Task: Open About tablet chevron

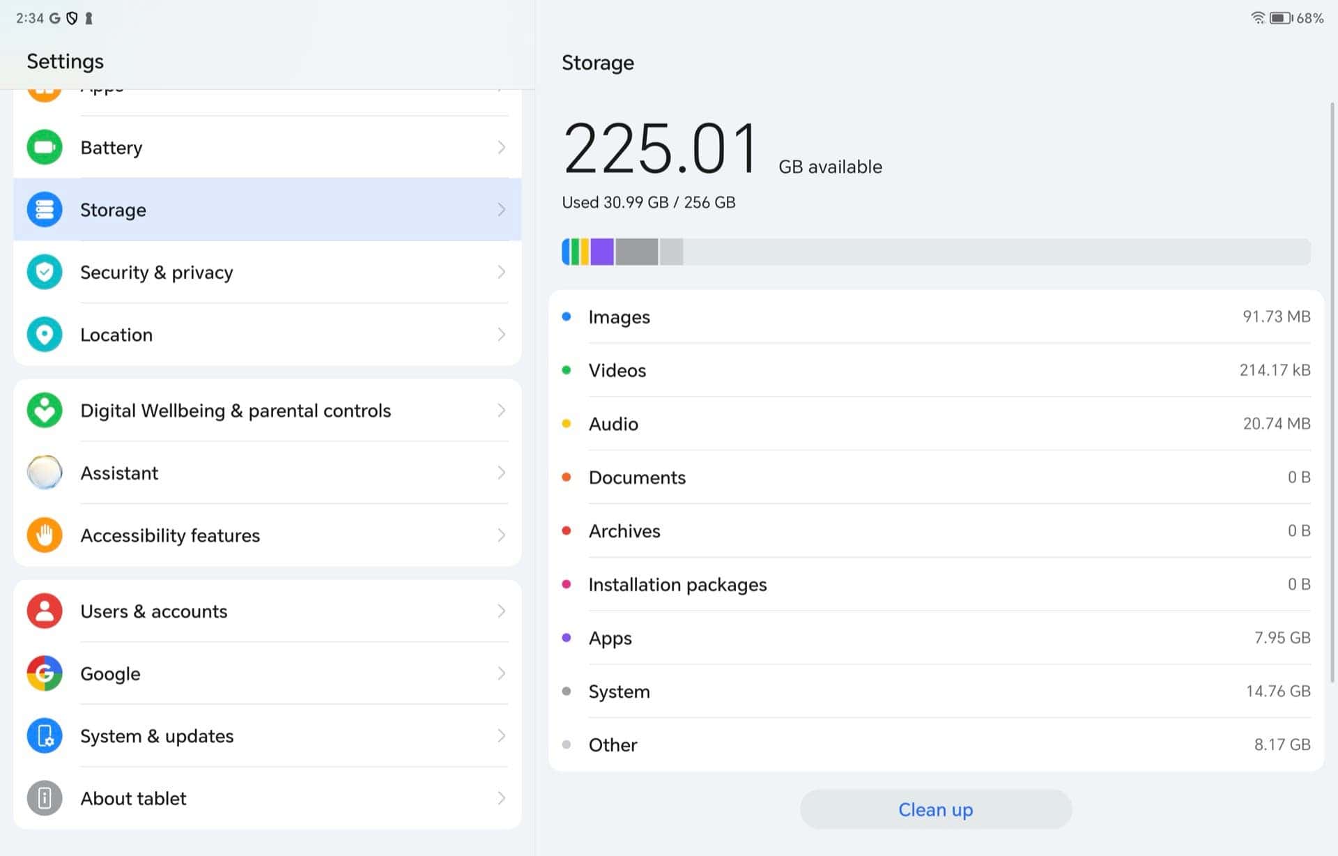Action: 501,798
